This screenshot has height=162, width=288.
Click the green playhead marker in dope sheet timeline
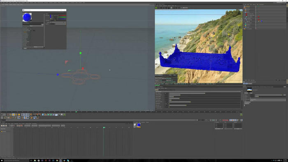(x=104, y=127)
